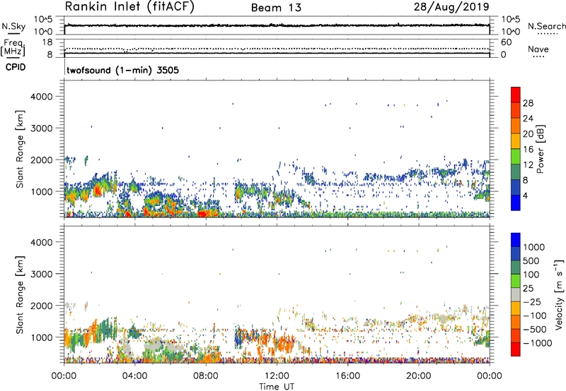Click the '18' frequency axis tick

pos(47,42)
